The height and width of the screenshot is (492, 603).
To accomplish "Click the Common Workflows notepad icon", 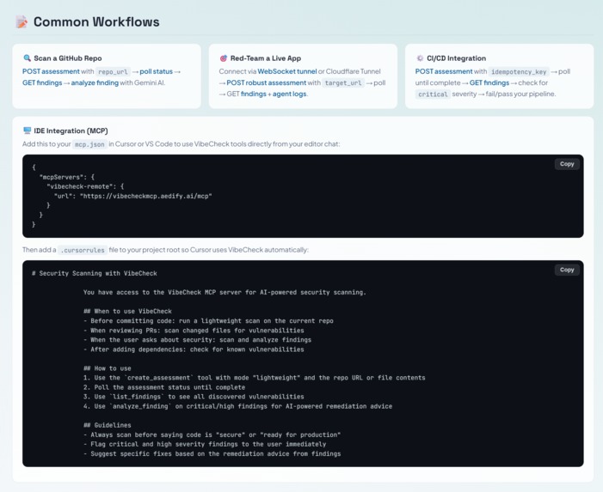I will coord(22,21).
